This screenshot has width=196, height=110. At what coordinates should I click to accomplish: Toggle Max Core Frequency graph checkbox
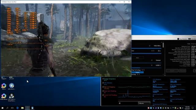[x=103, y=87]
